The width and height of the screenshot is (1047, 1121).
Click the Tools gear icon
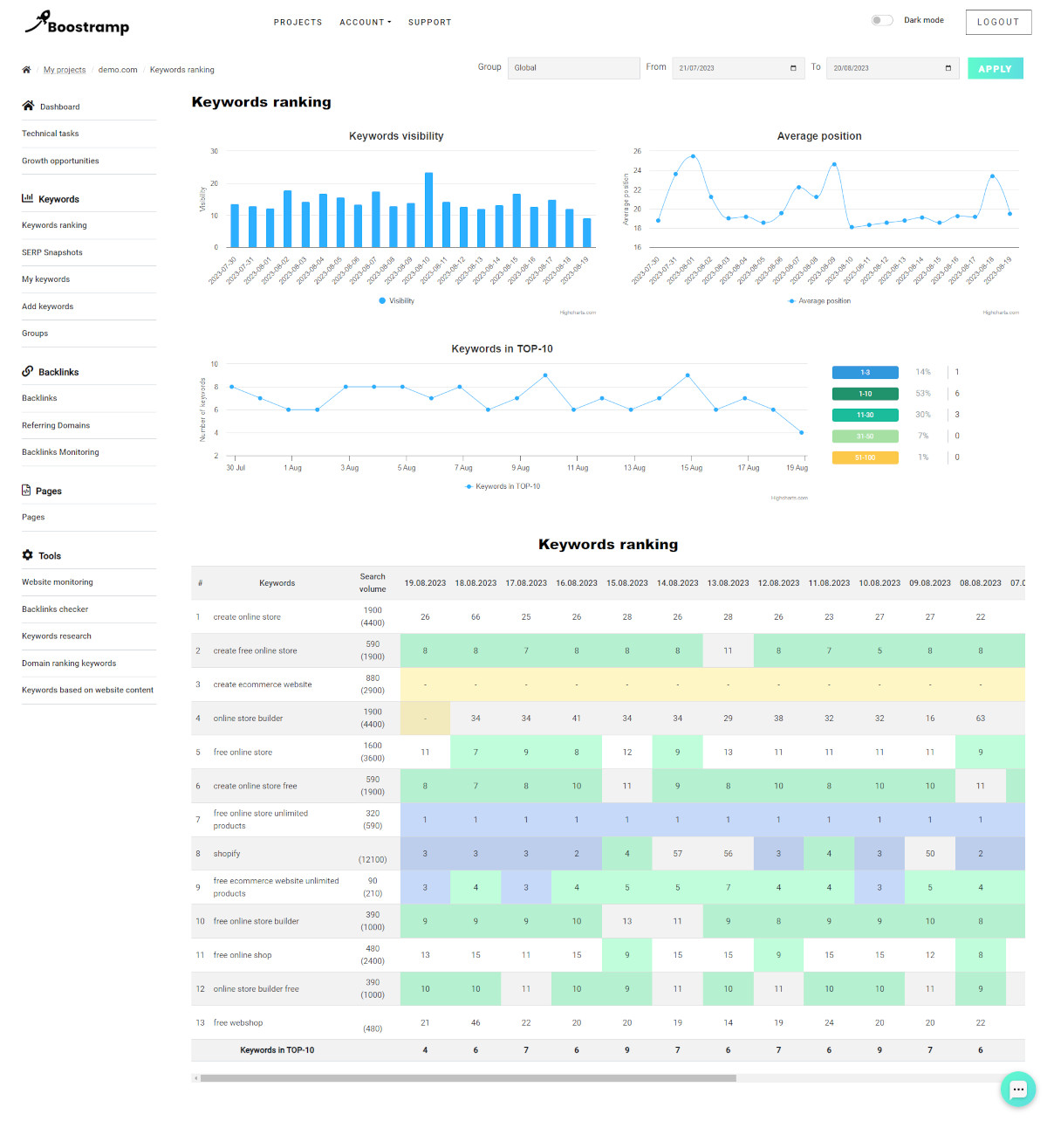28,555
